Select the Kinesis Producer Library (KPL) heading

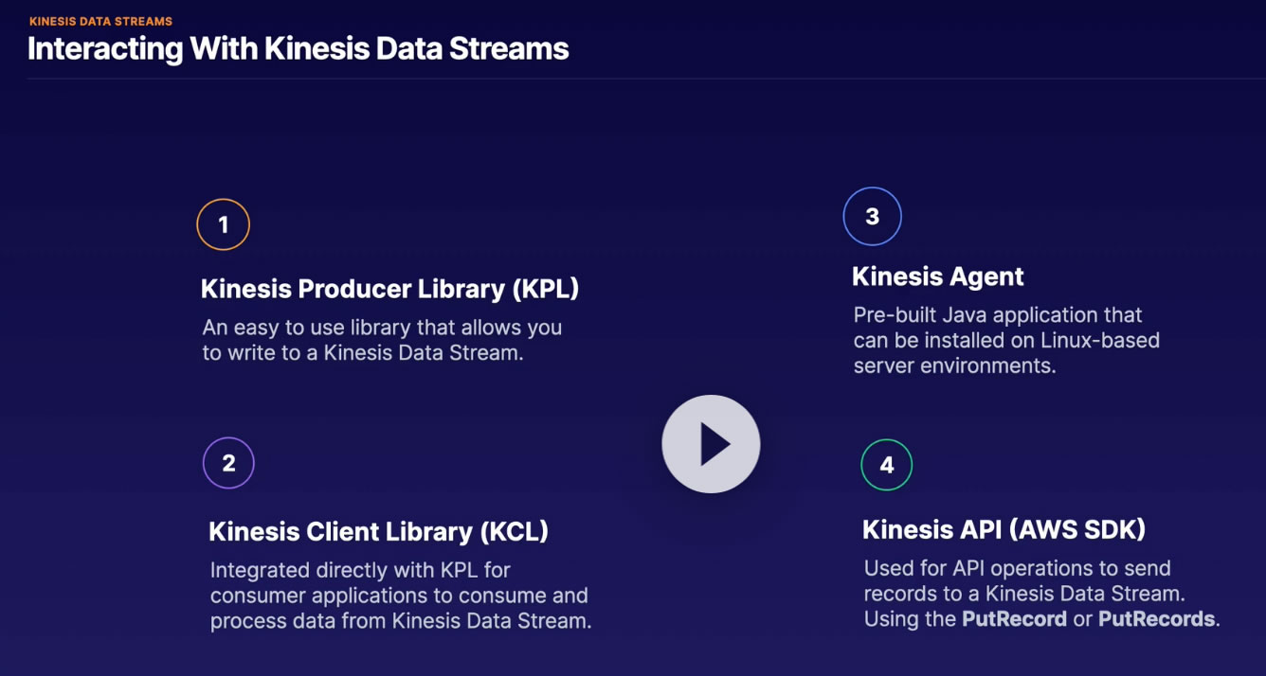389,289
